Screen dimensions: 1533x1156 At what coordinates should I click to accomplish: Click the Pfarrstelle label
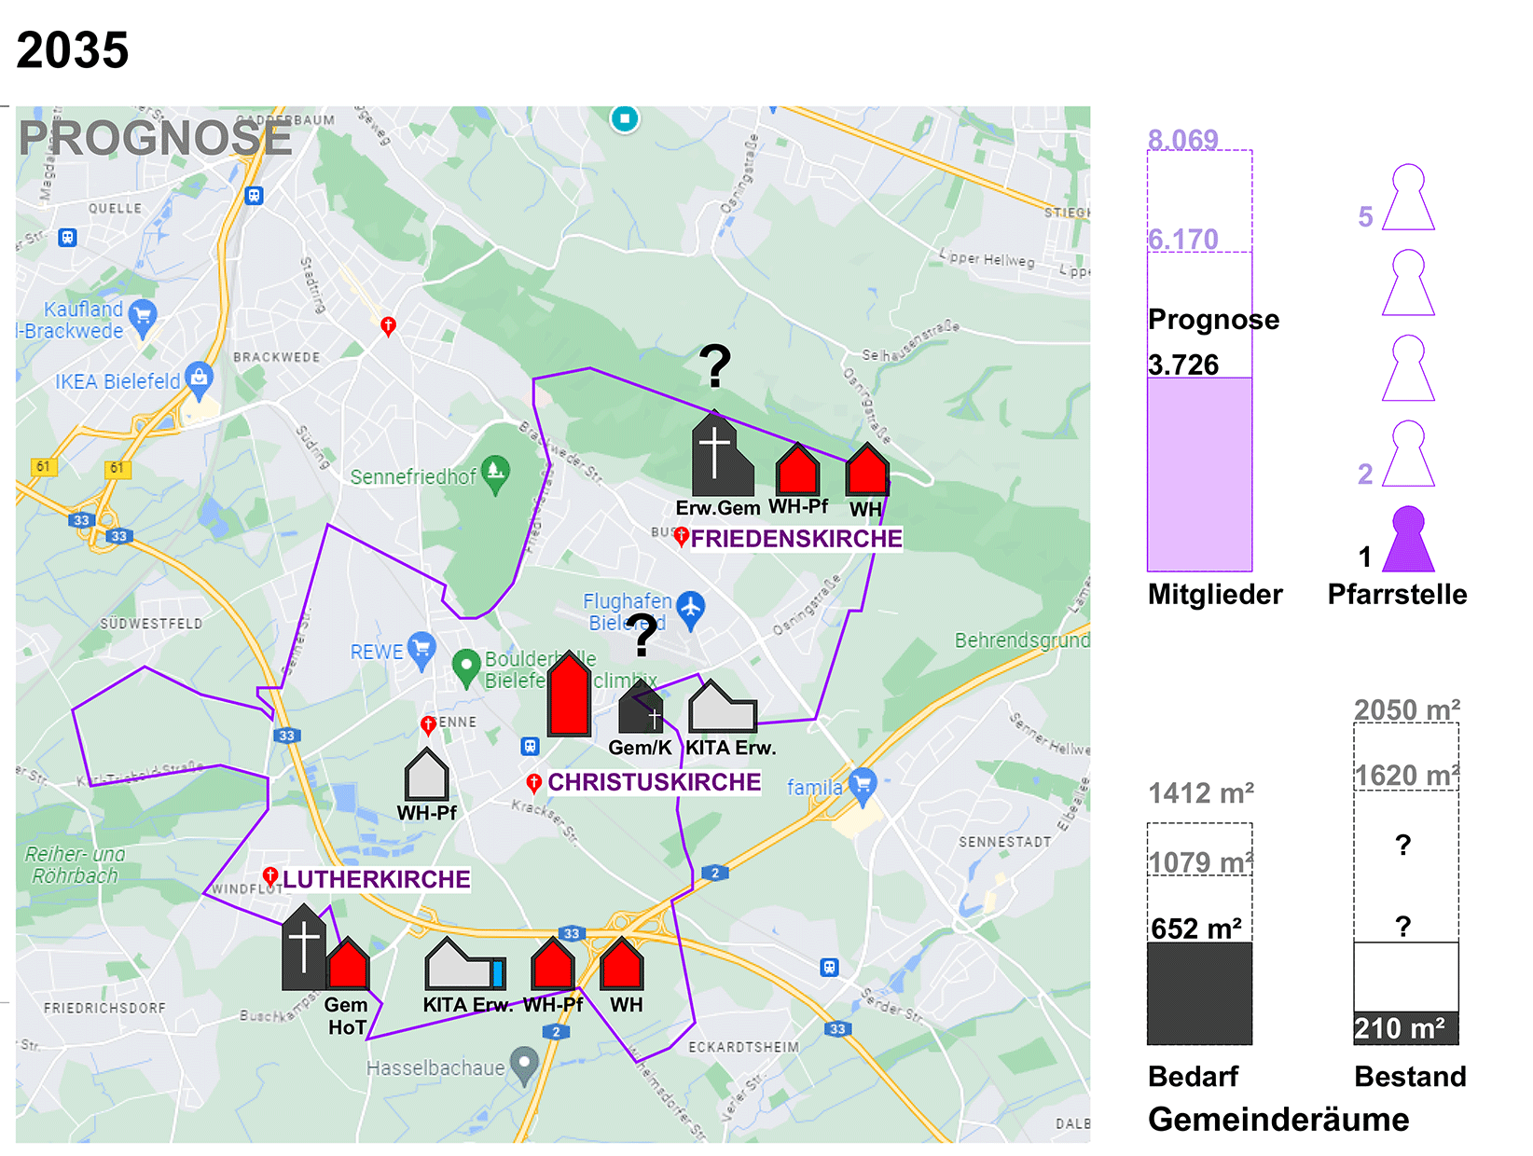1397,594
